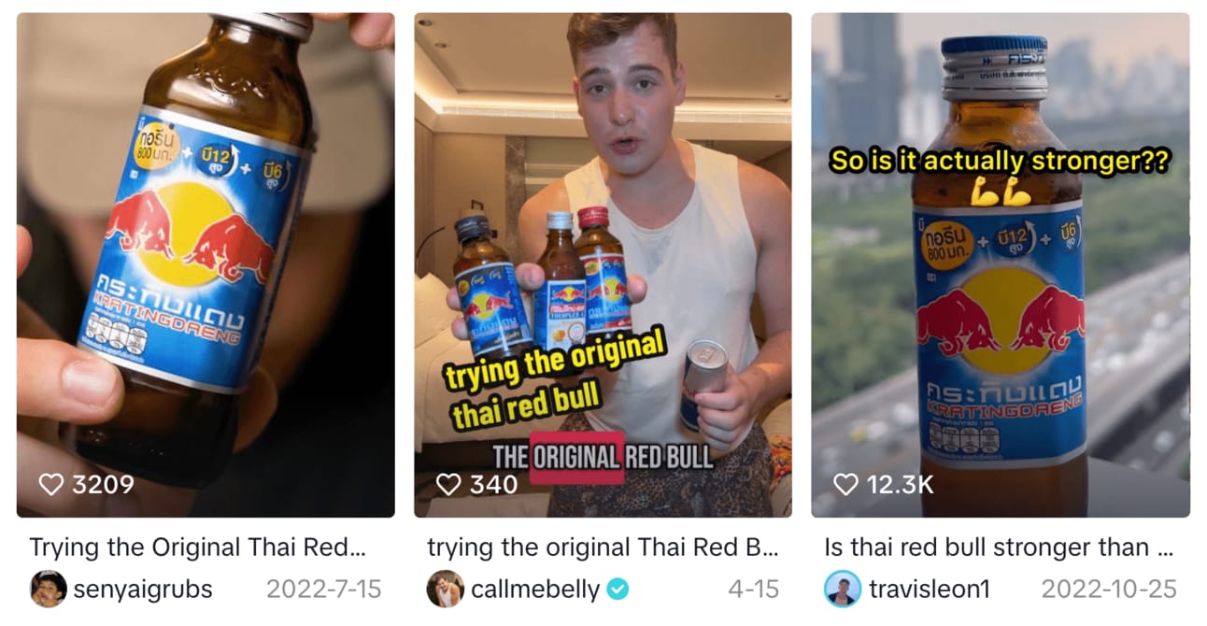
Task: Open the Kratingdaeng bottle close-up video
Action: click(x=206, y=264)
